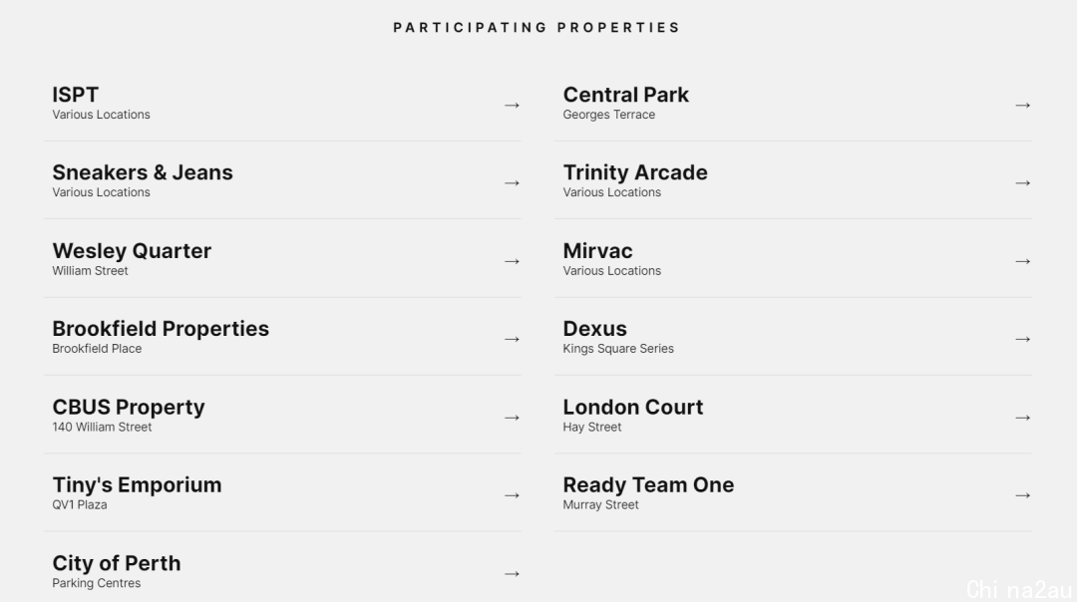
Task: Click the London Court arrow icon
Action: point(1023,418)
